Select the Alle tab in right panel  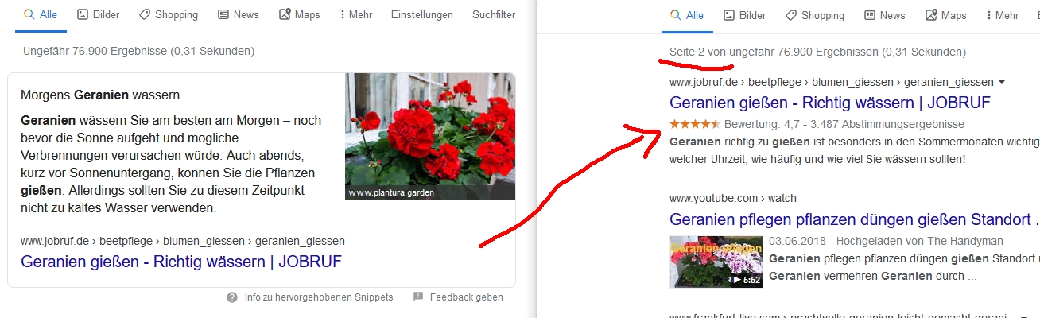click(x=687, y=15)
